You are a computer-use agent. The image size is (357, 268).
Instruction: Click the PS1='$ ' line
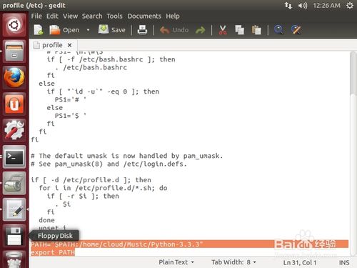pyautogui.click(x=71, y=116)
